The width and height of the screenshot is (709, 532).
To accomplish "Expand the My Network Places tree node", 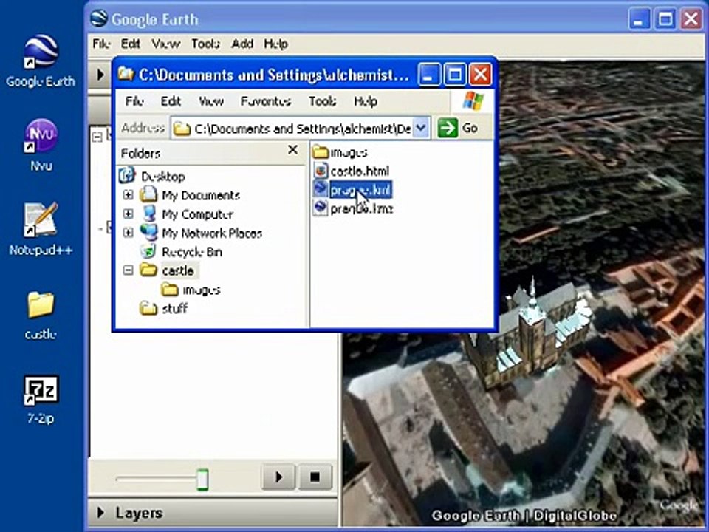I will tap(129, 233).
